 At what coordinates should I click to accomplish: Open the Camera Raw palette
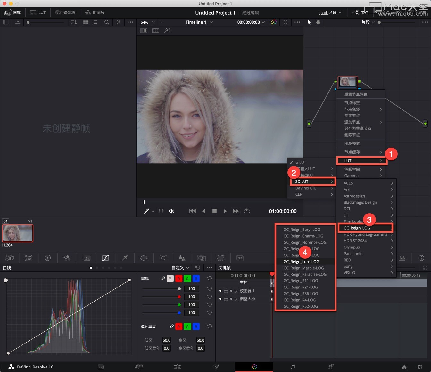[10, 258]
